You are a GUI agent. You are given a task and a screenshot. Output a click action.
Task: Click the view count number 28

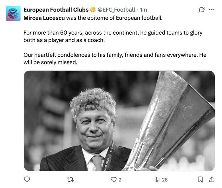(x=165, y=180)
